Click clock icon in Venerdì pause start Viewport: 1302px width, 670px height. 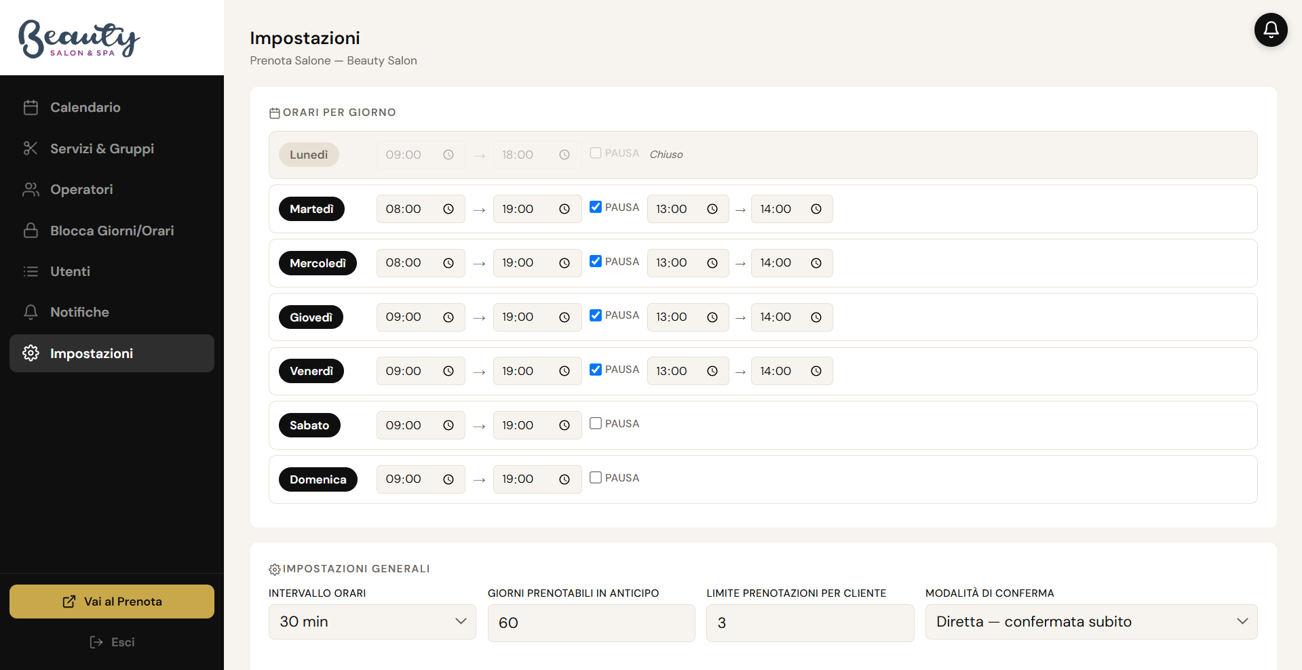coord(712,371)
